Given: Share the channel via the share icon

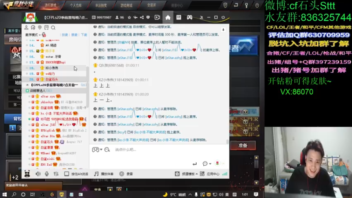Looking at the screenshot, I should click(x=142, y=17).
